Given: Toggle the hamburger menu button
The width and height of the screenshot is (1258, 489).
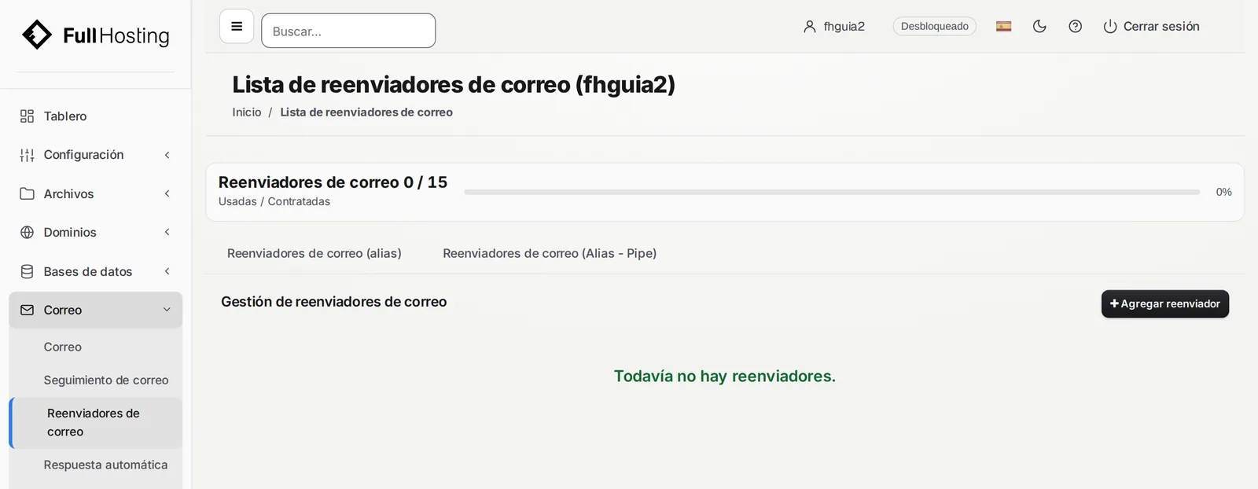Looking at the screenshot, I should [x=237, y=27].
